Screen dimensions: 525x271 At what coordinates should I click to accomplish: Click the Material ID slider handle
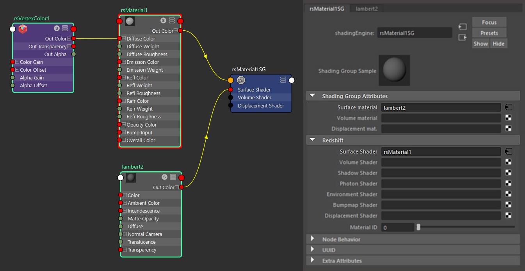[418, 227]
